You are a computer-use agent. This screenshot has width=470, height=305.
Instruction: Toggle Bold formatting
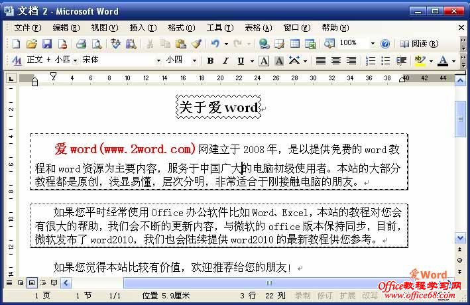(x=210, y=61)
